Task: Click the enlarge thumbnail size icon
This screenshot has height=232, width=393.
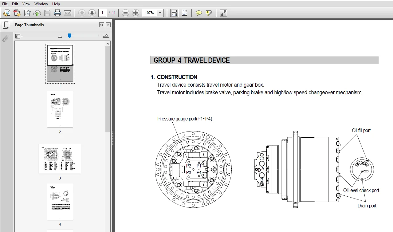Action: point(106,36)
